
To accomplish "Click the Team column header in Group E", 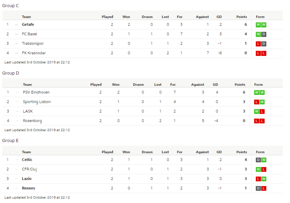I will (26, 152).
